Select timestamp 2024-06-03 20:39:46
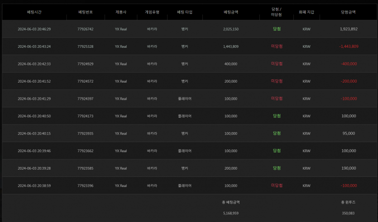This screenshot has height=222, width=378. click(34, 151)
